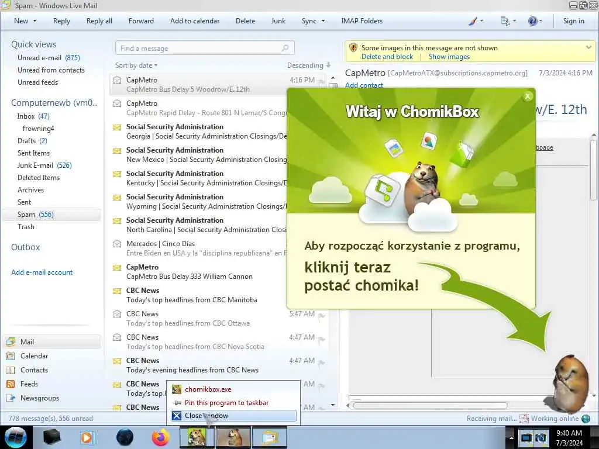Click the Show images link

449,57
